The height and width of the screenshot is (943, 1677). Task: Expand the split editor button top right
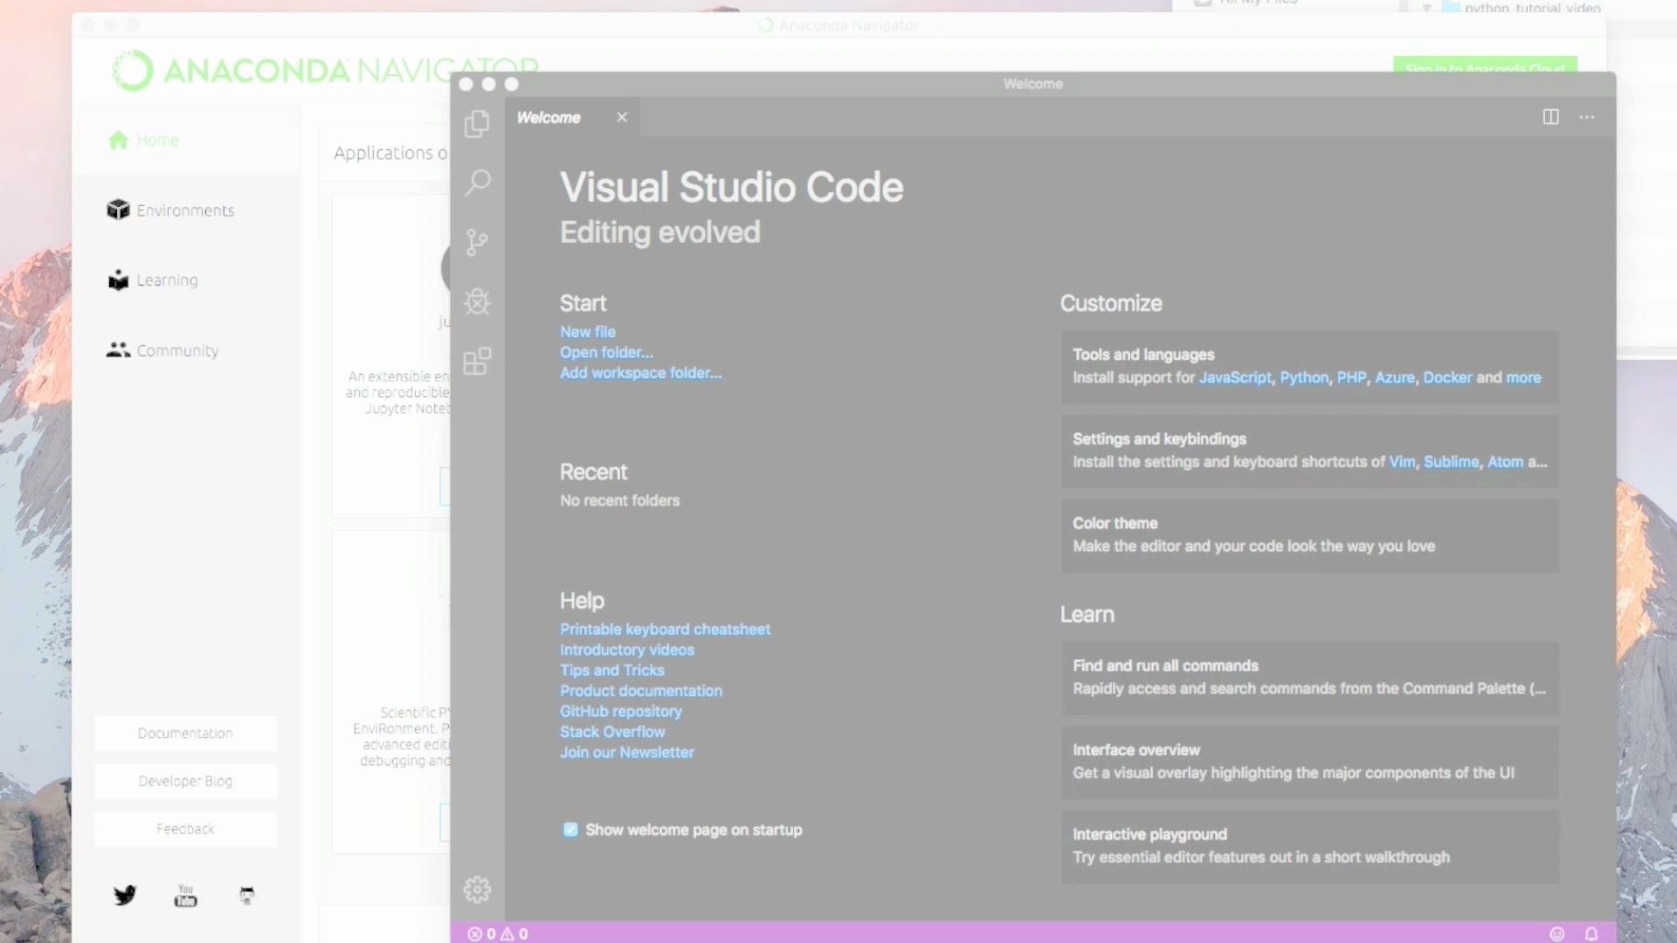coord(1551,115)
